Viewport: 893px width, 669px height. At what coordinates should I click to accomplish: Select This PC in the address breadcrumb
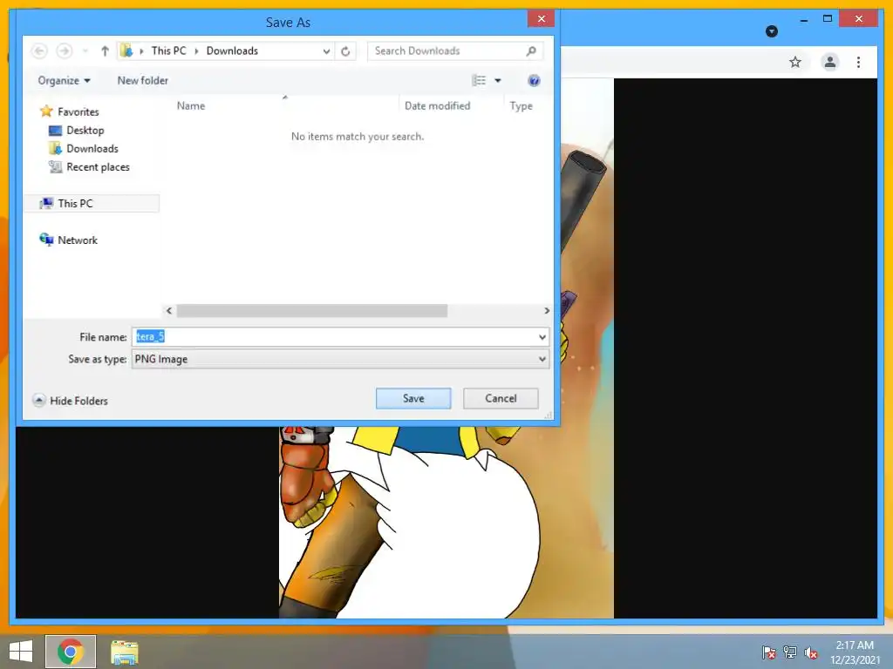168,51
